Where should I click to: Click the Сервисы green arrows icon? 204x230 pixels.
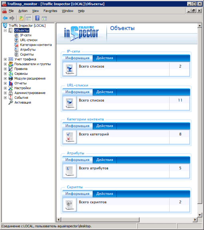(11, 74)
